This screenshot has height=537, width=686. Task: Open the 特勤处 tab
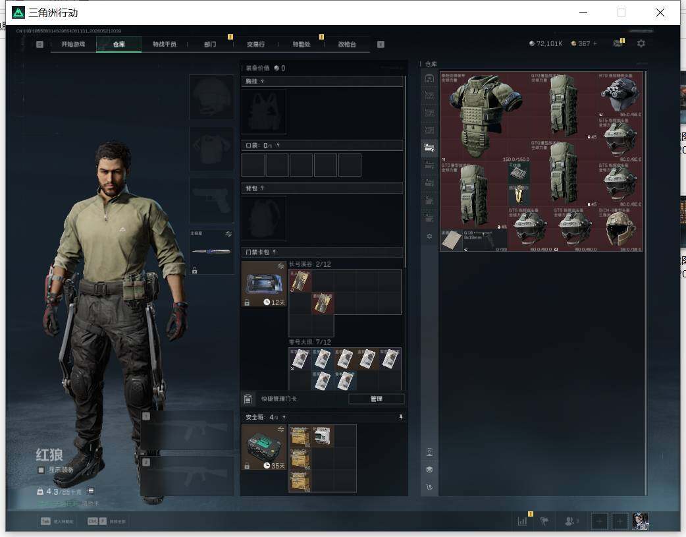point(302,44)
